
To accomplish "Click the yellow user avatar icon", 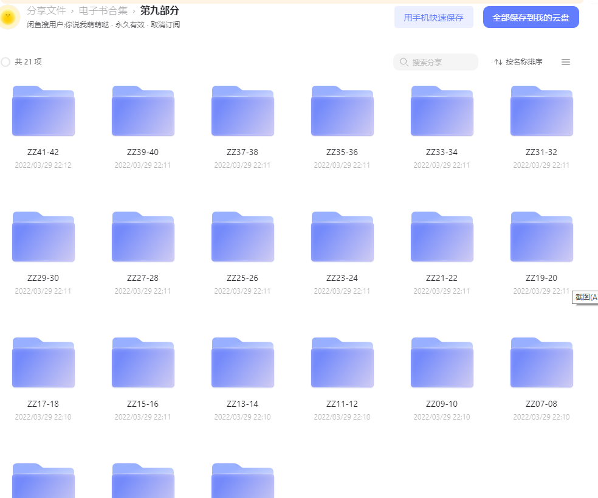I will click(9, 17).
